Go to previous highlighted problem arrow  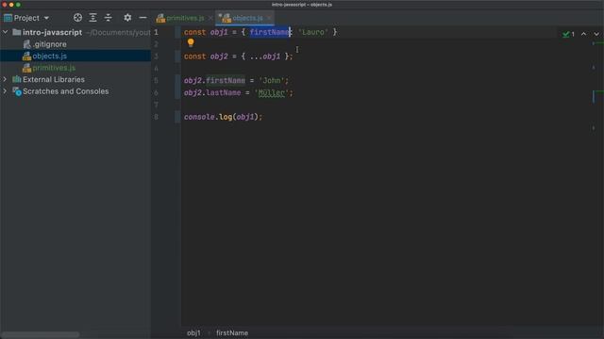pyautogui.click(x=583, y=34)
